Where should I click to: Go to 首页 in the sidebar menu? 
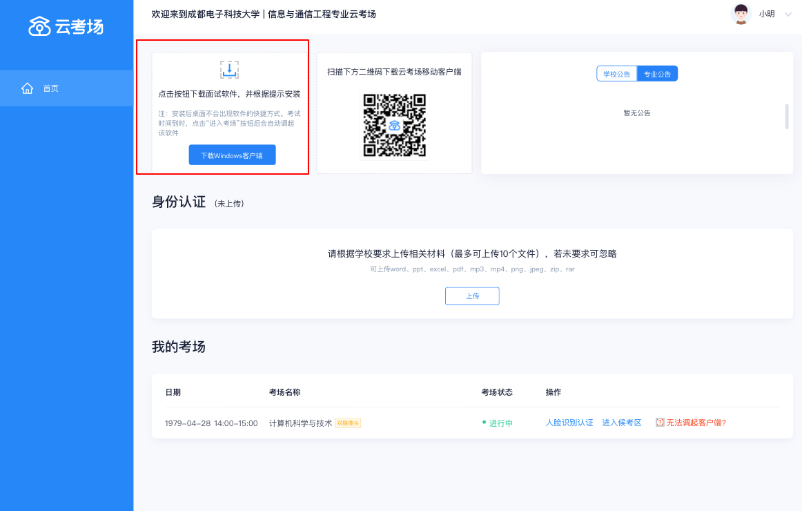point(51,88)
